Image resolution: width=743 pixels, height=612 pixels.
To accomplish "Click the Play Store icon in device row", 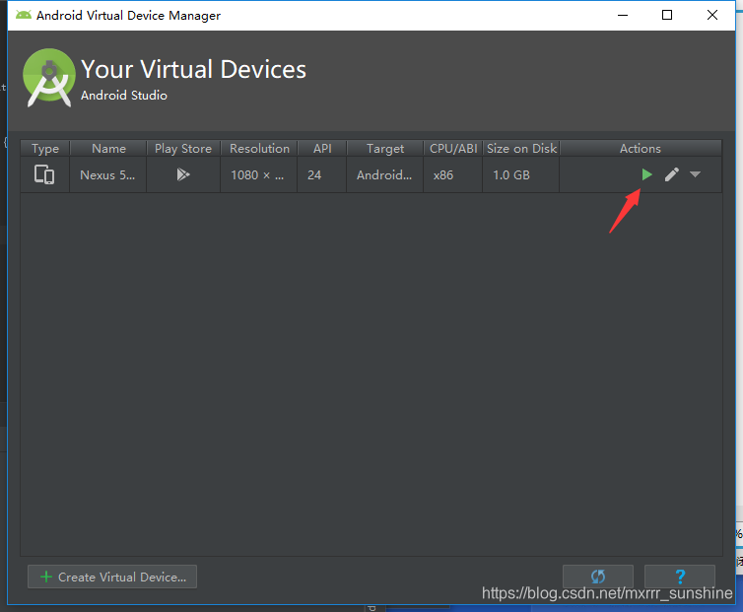I will (183, 174).
